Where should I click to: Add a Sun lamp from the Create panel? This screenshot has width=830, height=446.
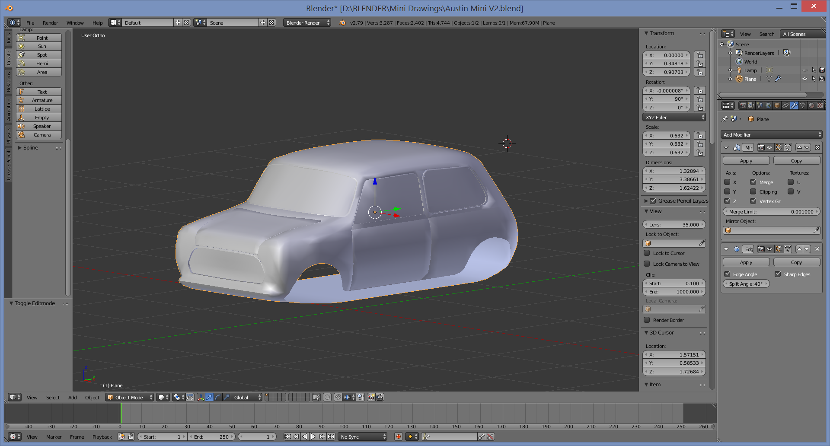point(41,46)
